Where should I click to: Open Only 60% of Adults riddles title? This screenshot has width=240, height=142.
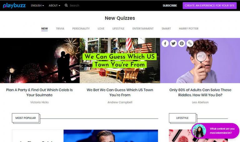click(200, 92)
